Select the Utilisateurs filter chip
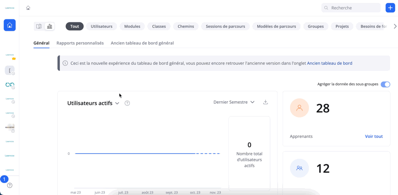This screenshot has width=398, height=195. (101, 26)
